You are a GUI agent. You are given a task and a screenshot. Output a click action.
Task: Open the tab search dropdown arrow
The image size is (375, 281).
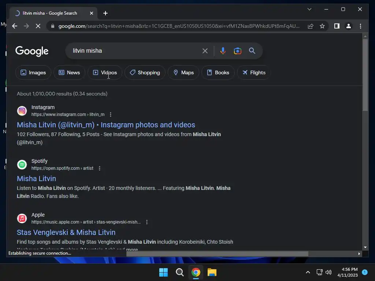(309, 9)
